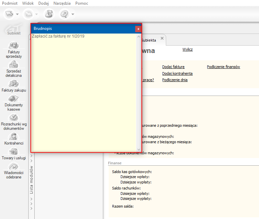Open Faktury zakupu module

(x=14, y=86)
